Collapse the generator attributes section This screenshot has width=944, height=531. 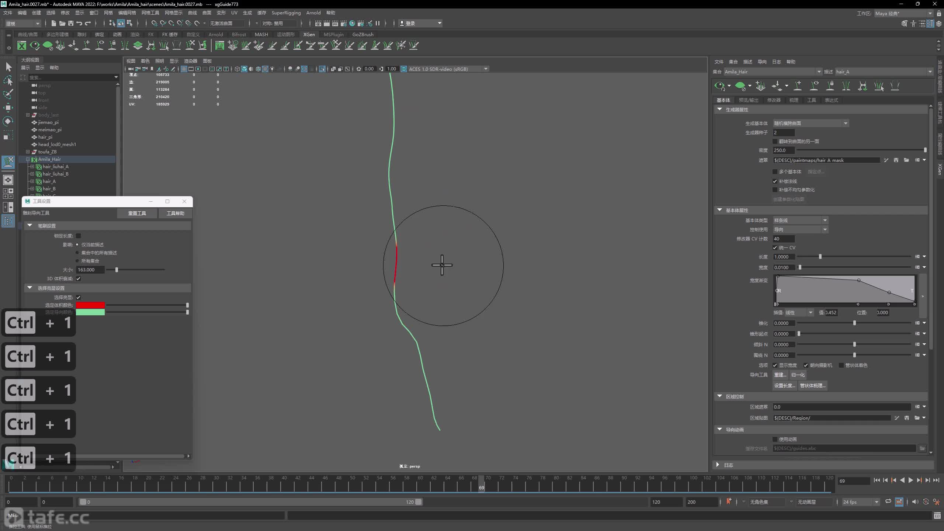tap(719, 110)
